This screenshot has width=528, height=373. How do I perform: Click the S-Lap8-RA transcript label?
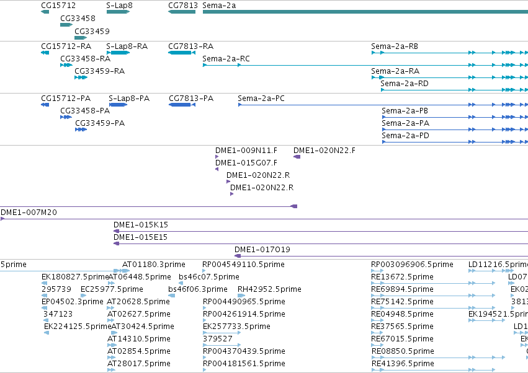(x=127, y=46)
